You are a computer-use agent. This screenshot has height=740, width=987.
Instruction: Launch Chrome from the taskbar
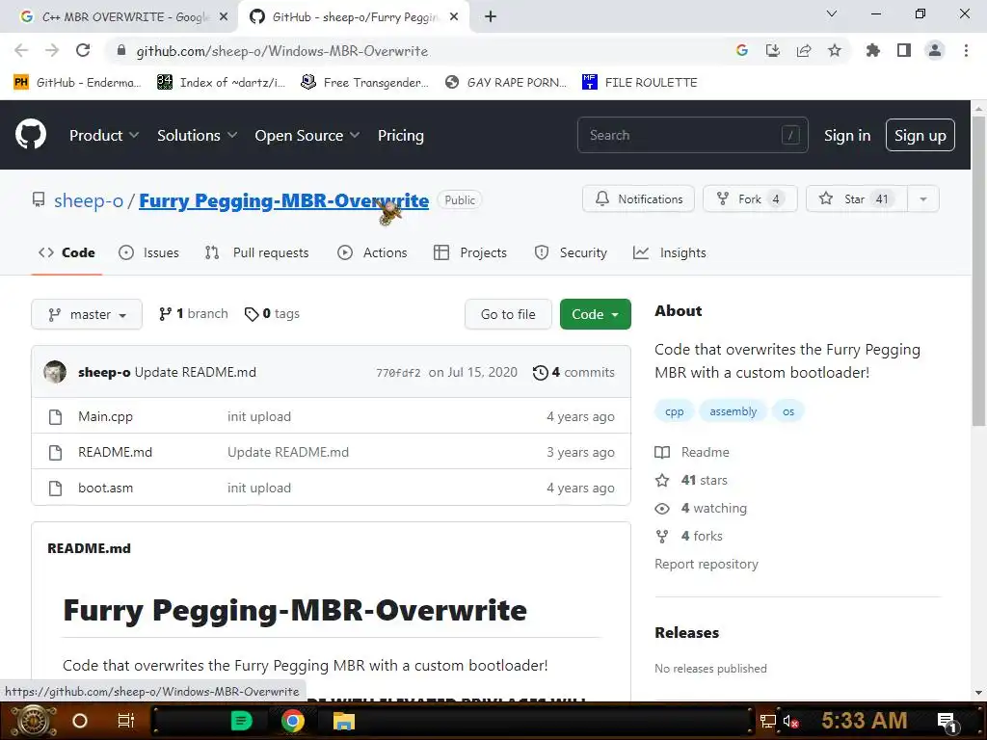point(293,721)
